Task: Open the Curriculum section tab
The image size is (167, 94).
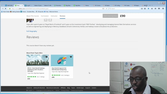Action: click(x=45, y=16)
